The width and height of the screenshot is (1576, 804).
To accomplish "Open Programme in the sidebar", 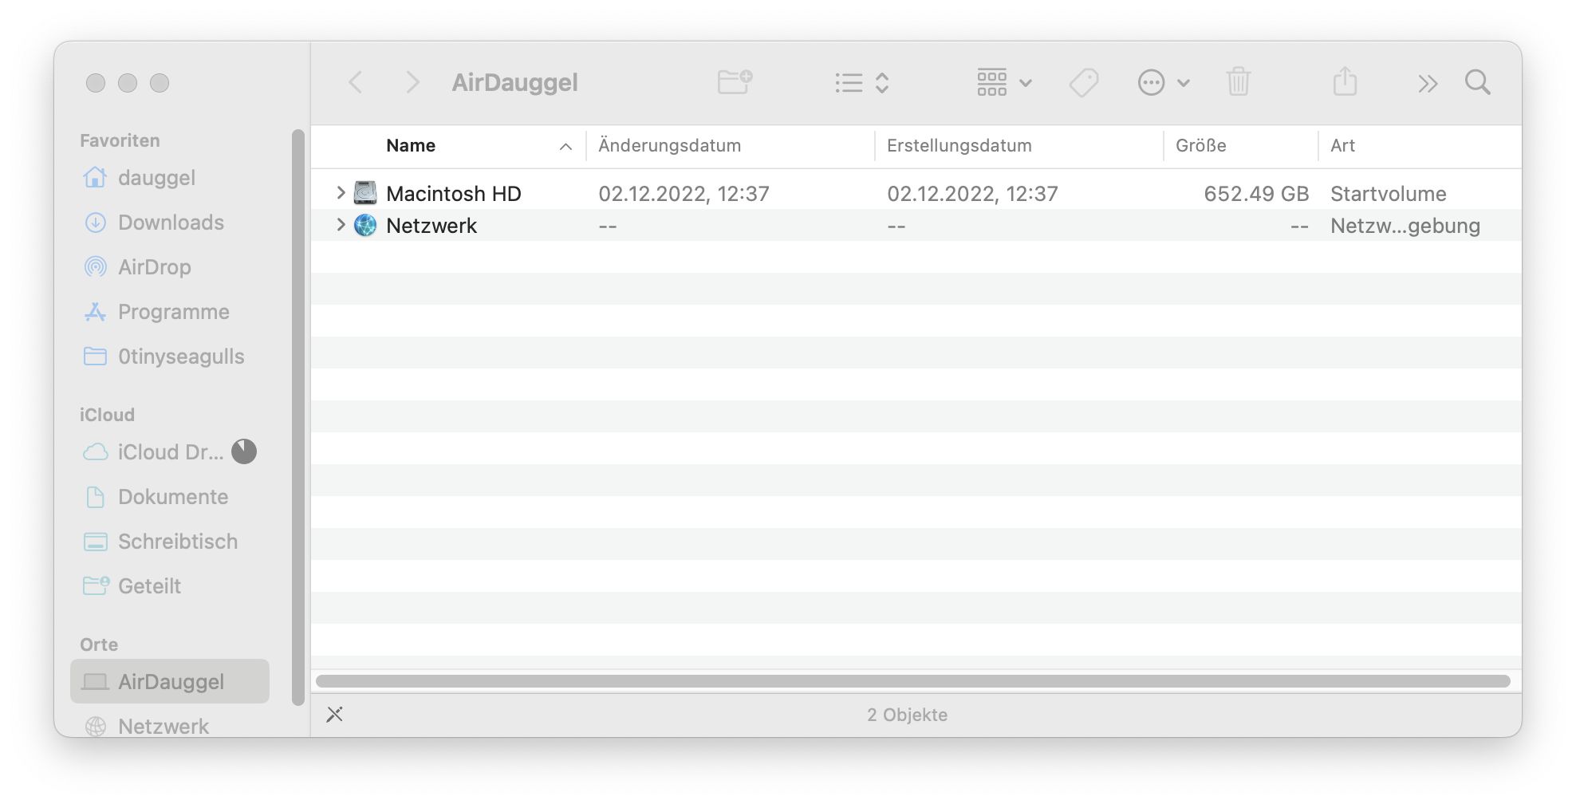I will click(169, 311).
